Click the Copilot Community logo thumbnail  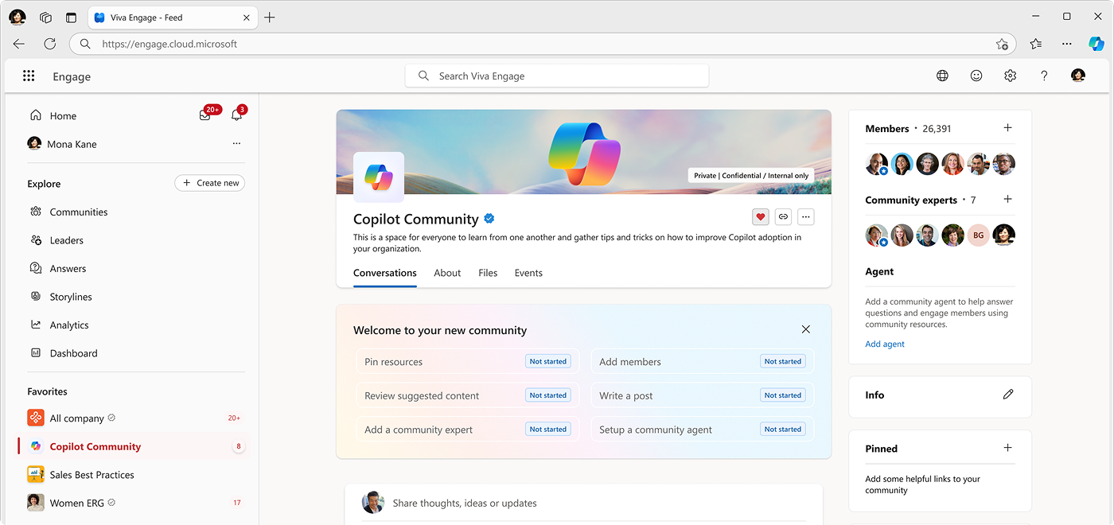click(x=379, y=177)
